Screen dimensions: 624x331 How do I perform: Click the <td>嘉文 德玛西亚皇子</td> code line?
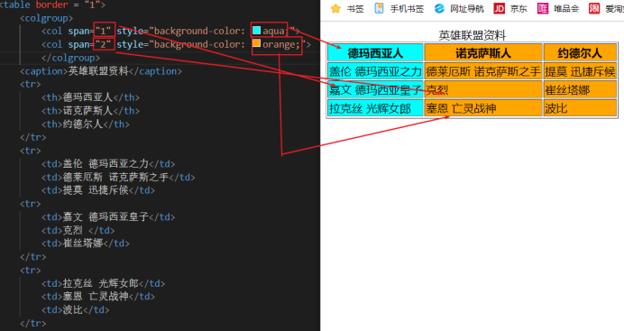pos(108,216)
